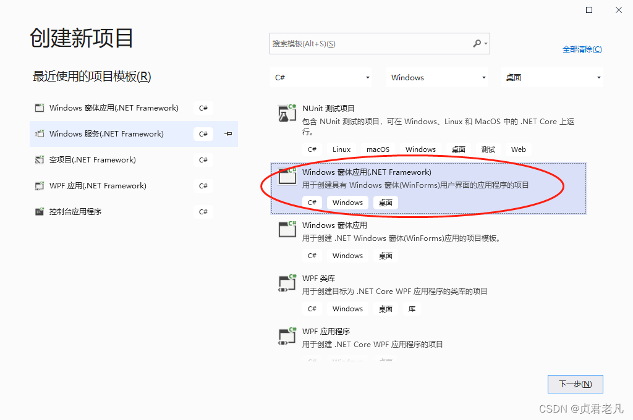
Task: Select recent template WPF 应用(.NET Framework)
Action: coord(134,185)
